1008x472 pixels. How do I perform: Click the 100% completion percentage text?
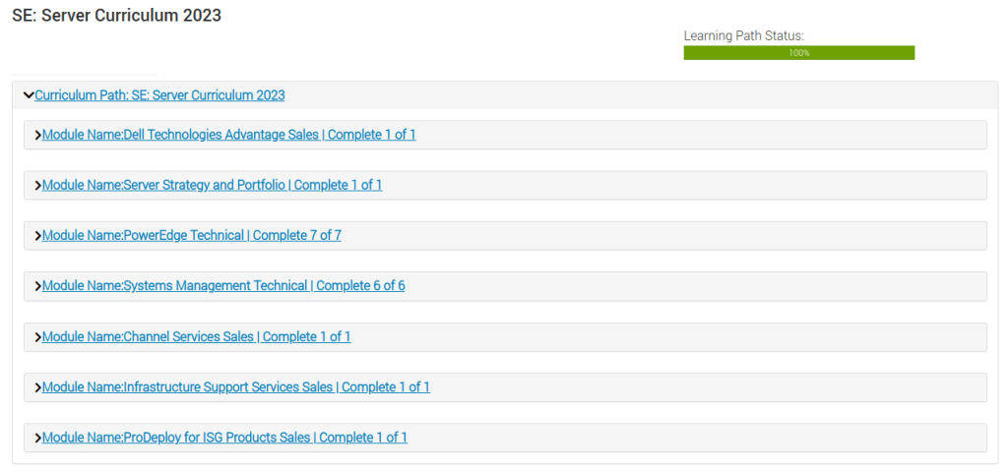tap(798, 53)
